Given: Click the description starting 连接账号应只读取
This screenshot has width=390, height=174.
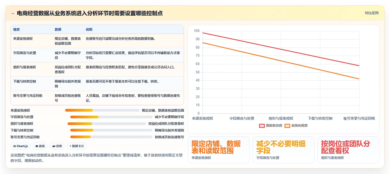Looking at the screenshot, I should [x=121, y=39].
